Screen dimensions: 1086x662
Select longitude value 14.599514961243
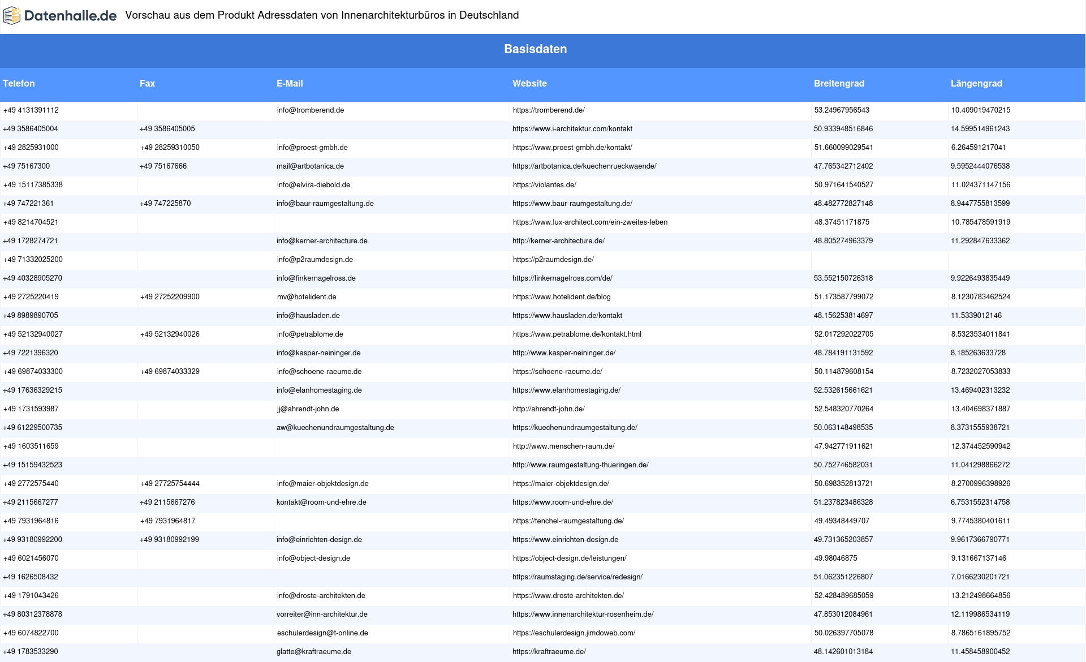(x=980, y=129)
